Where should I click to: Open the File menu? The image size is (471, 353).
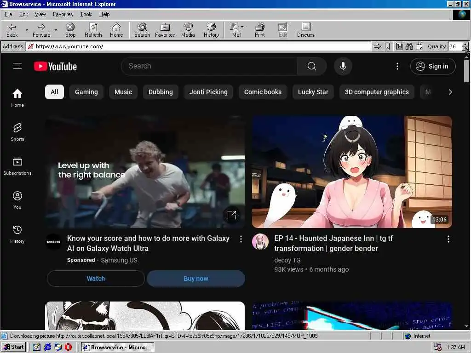8,14
